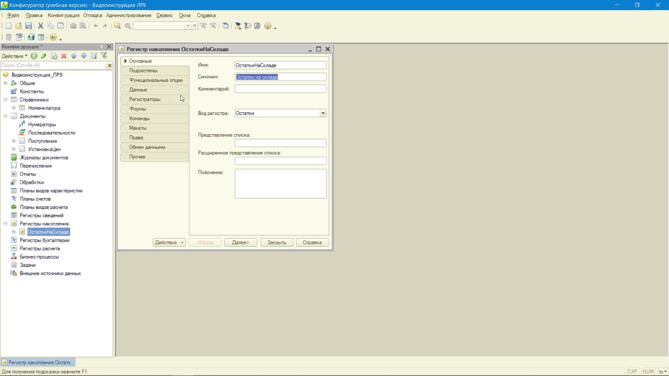669x376 pixels.
Task: Click the Cut scissors icon
Action: [40, 26]
